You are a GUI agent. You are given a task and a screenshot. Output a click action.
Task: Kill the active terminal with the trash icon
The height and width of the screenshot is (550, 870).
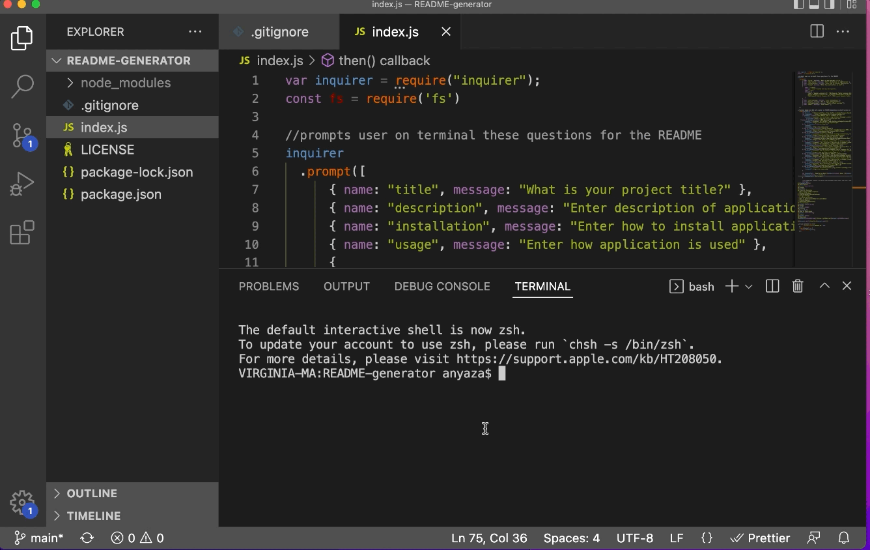797,286
